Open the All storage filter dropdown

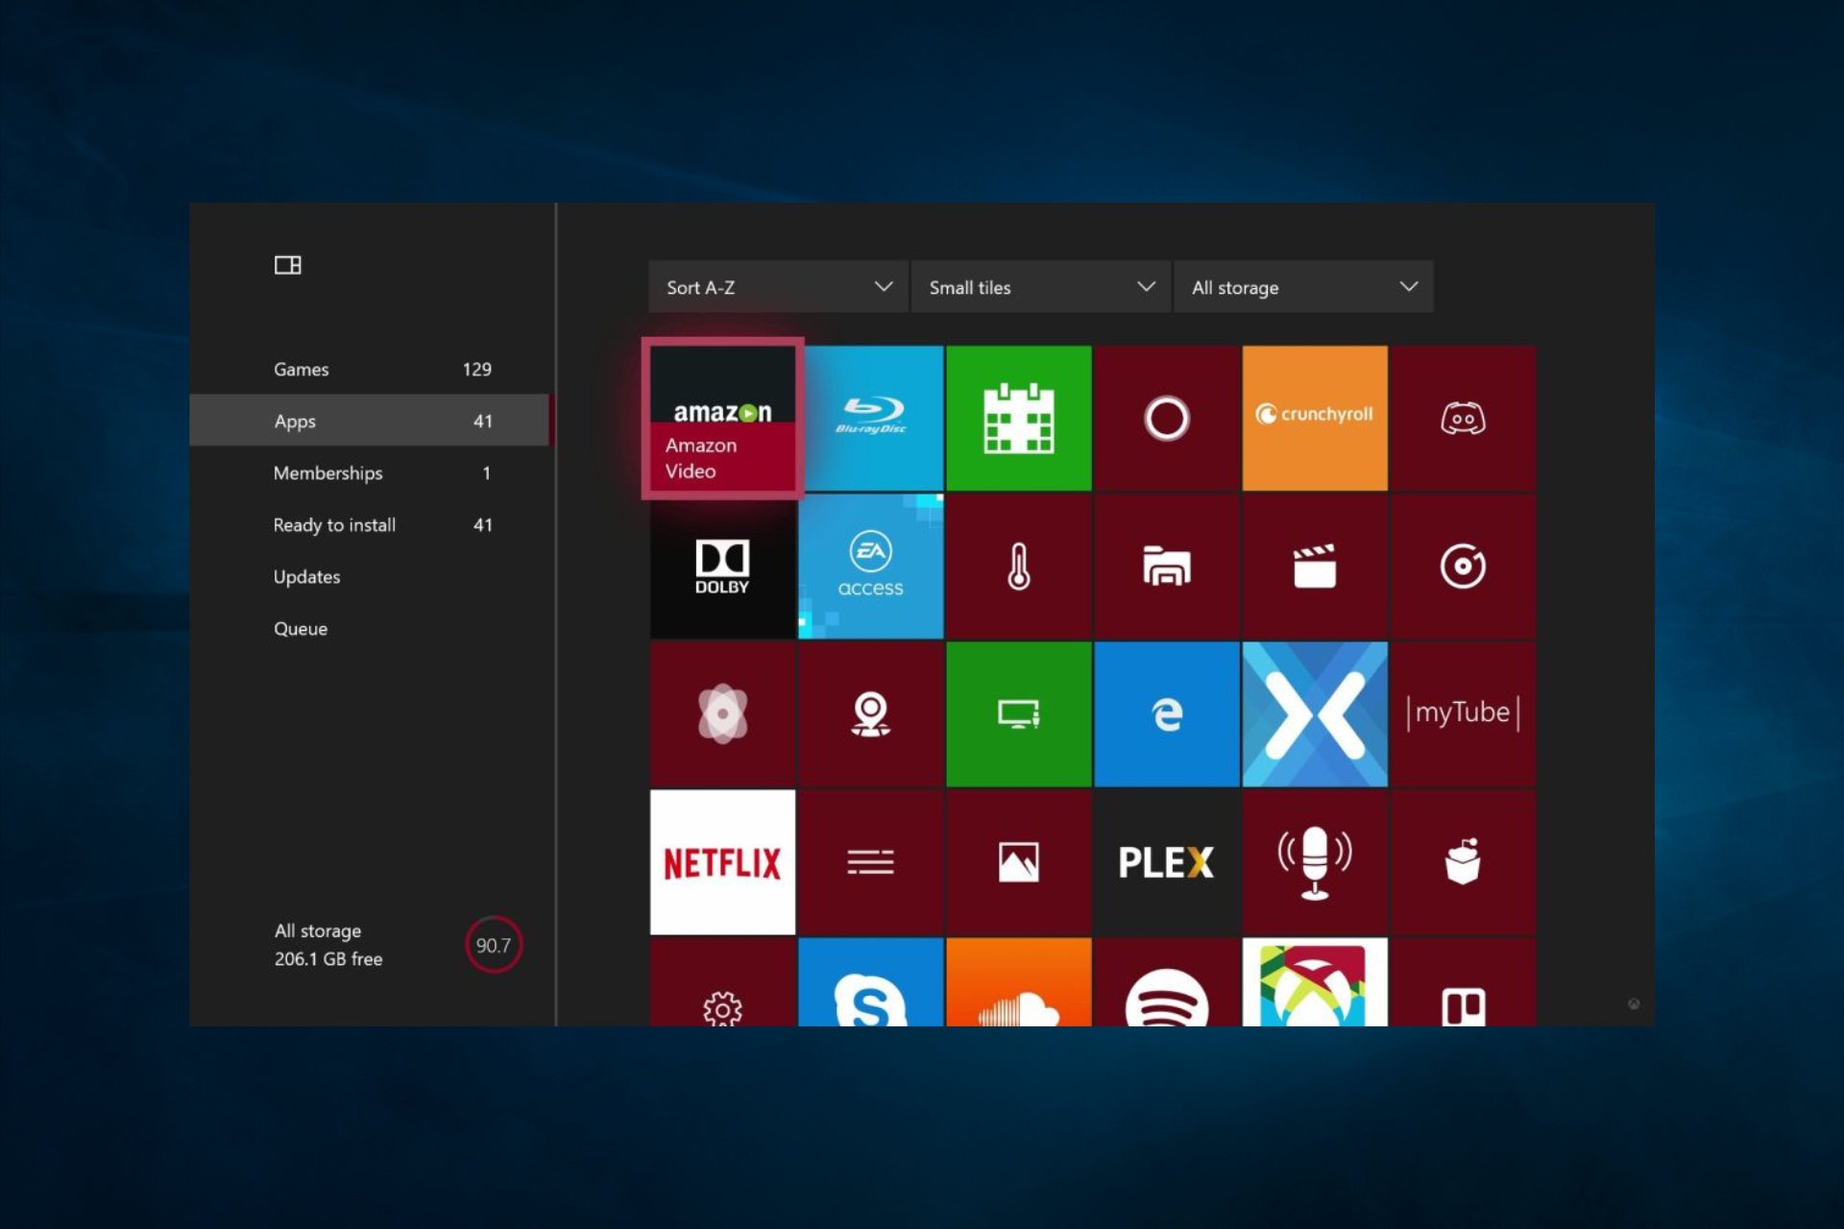[x=1303, y=287]
